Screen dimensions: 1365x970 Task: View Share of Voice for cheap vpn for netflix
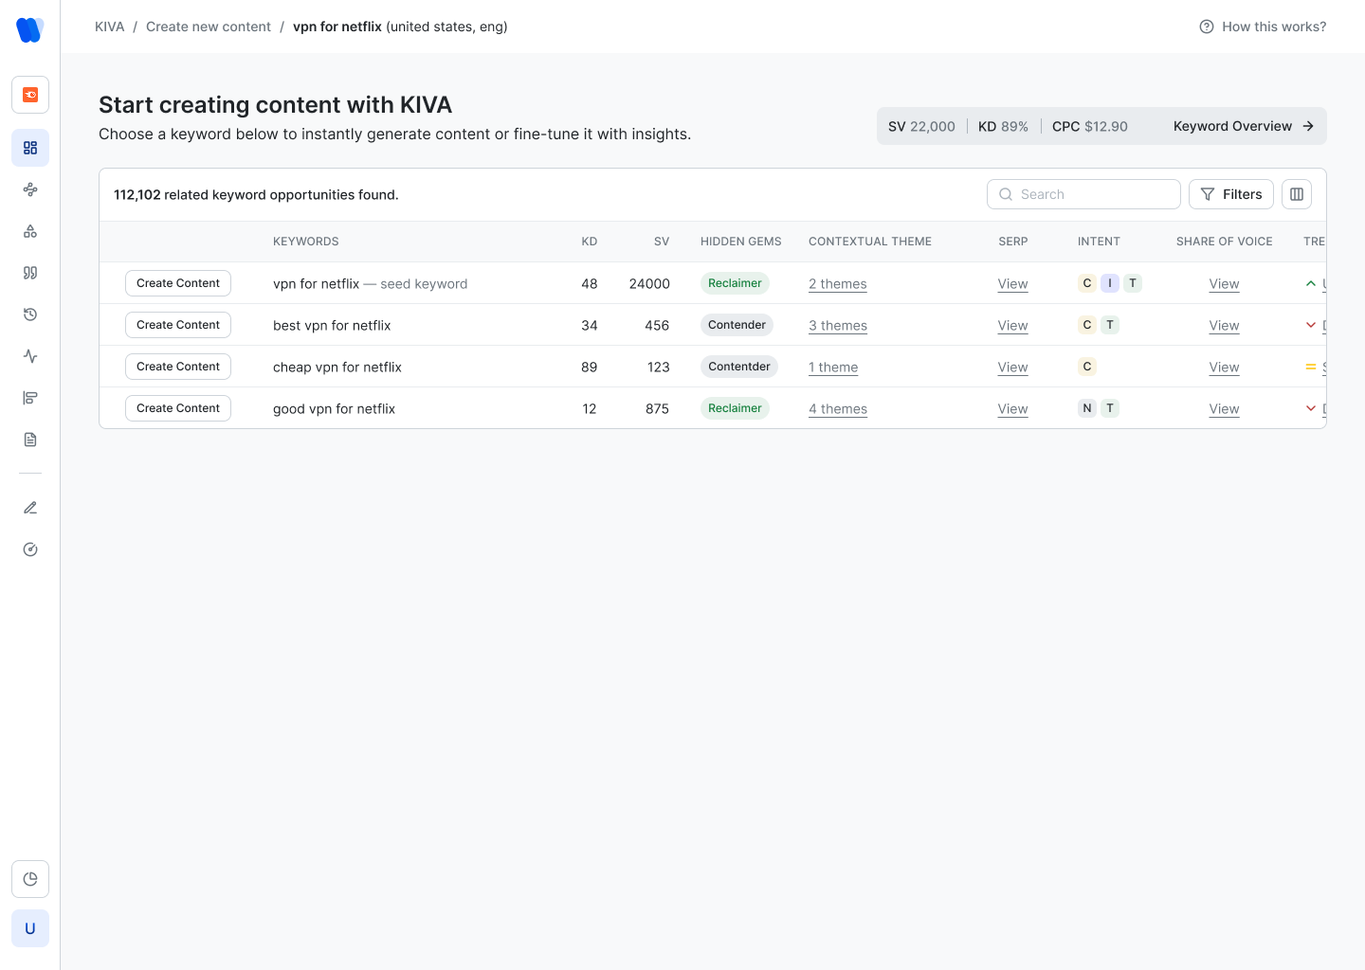(1224, 368)
